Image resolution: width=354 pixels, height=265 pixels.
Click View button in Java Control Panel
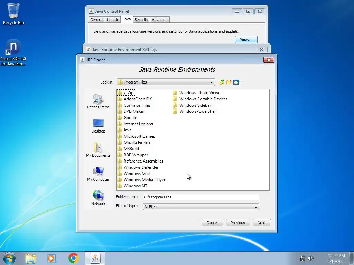pos(246,39)
